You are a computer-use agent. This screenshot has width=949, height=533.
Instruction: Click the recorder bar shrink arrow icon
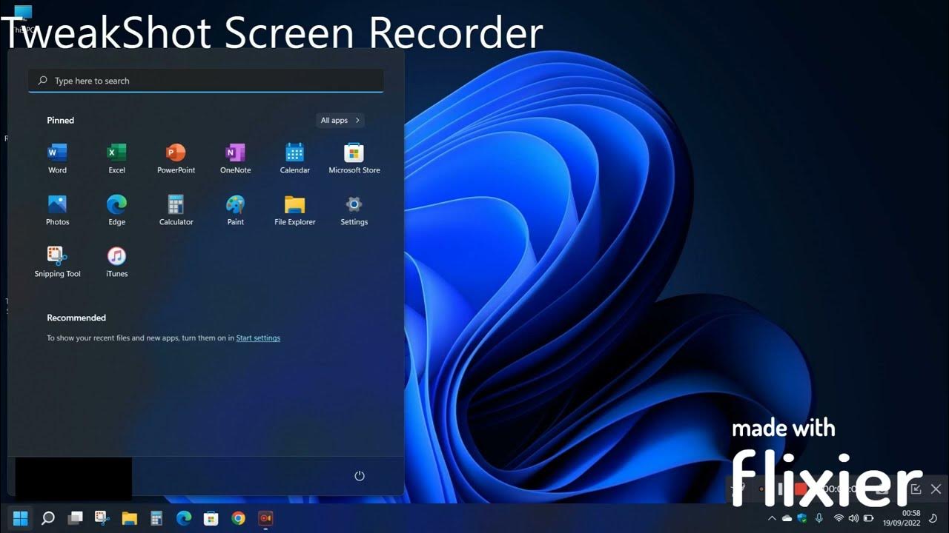(x=916, y=489)
